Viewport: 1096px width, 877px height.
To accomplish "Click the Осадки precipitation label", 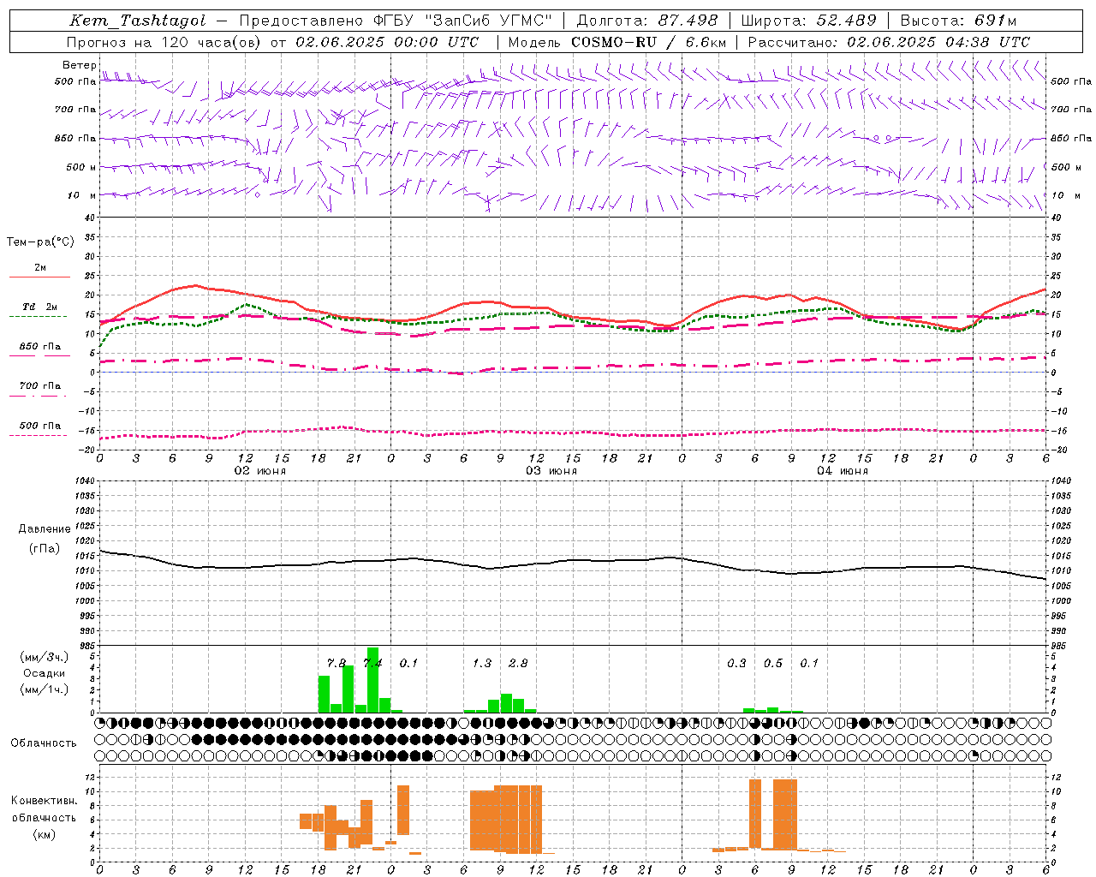I will coord(45,673).
